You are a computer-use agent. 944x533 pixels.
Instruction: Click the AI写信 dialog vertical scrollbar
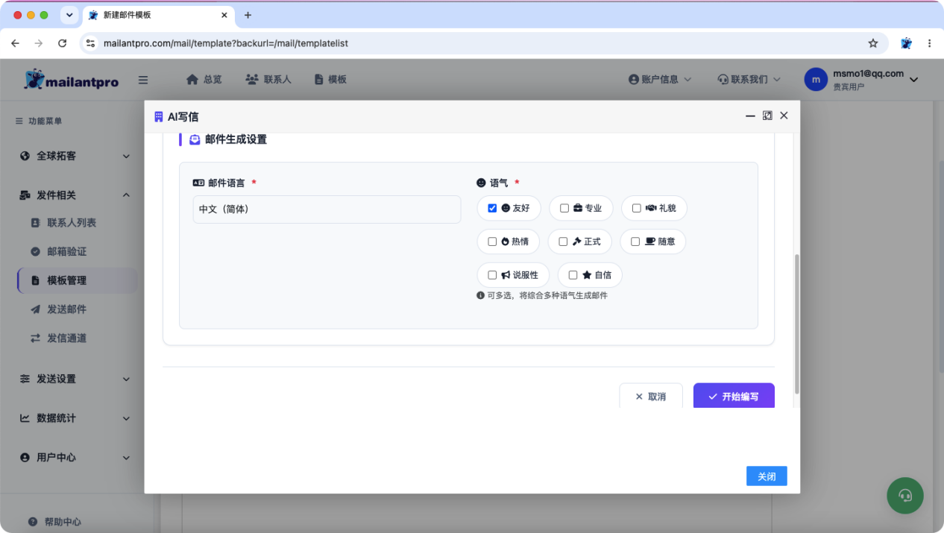point(796,324)
